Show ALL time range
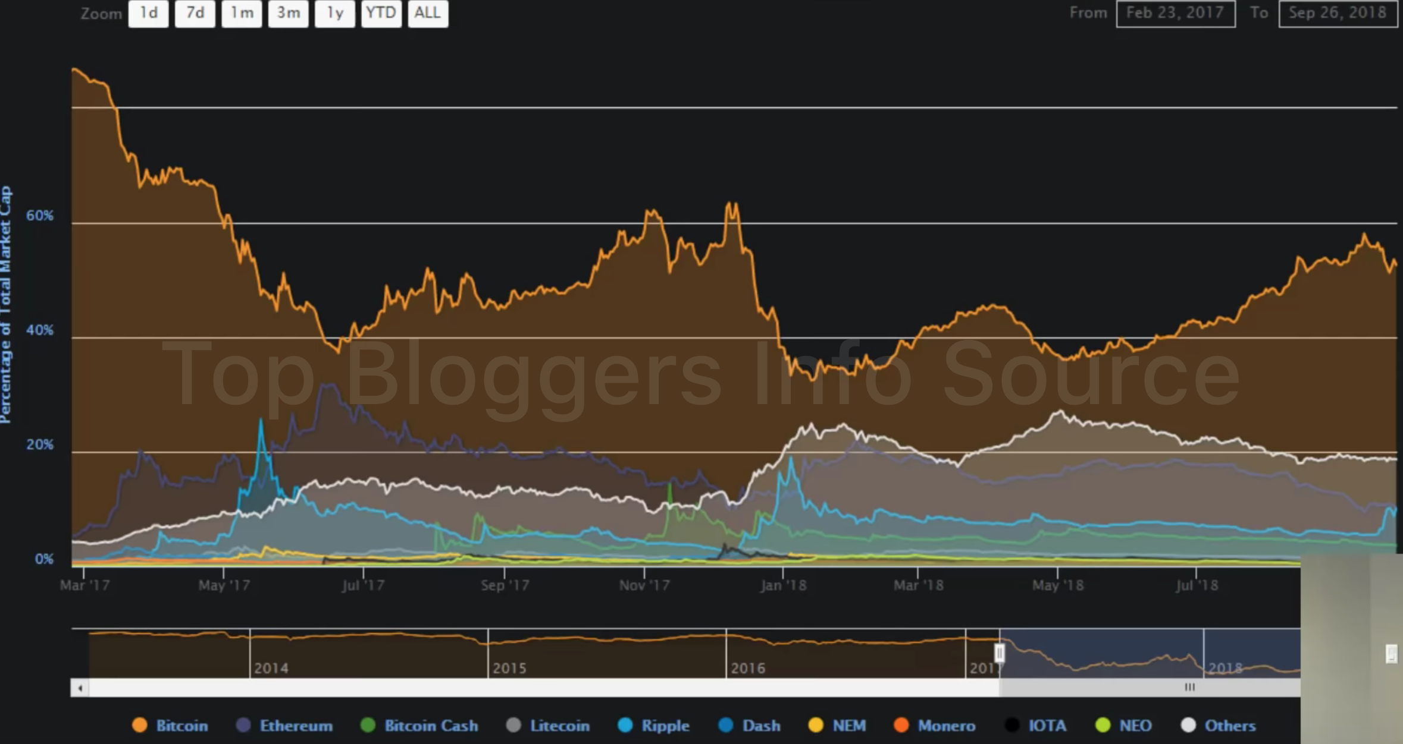The width and height of the screenshot is (1403, 744). [428, 13]
